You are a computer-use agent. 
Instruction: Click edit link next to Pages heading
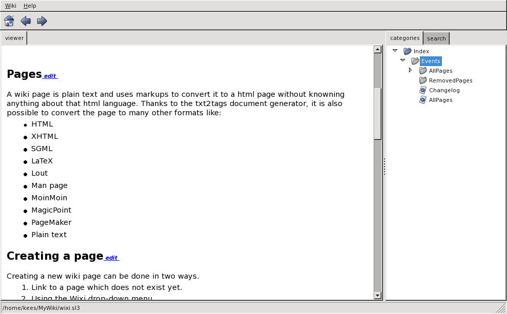click(x=50, y=76)
